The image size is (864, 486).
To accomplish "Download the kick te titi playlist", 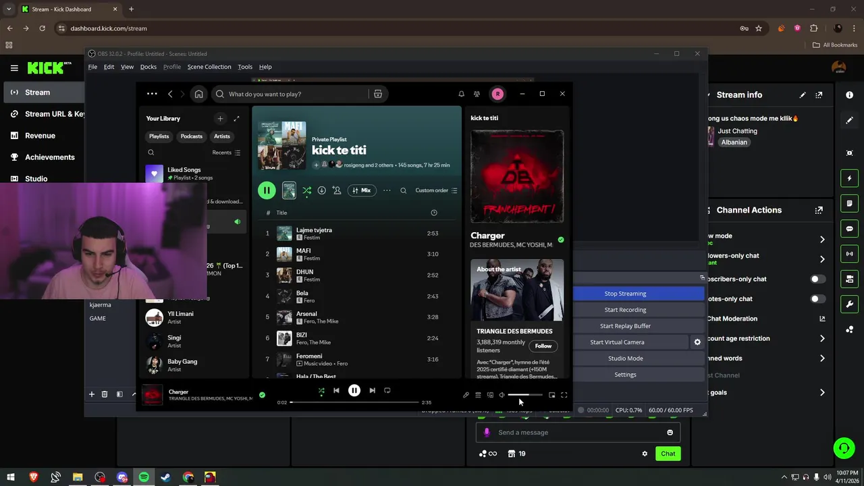I will 321,190.
